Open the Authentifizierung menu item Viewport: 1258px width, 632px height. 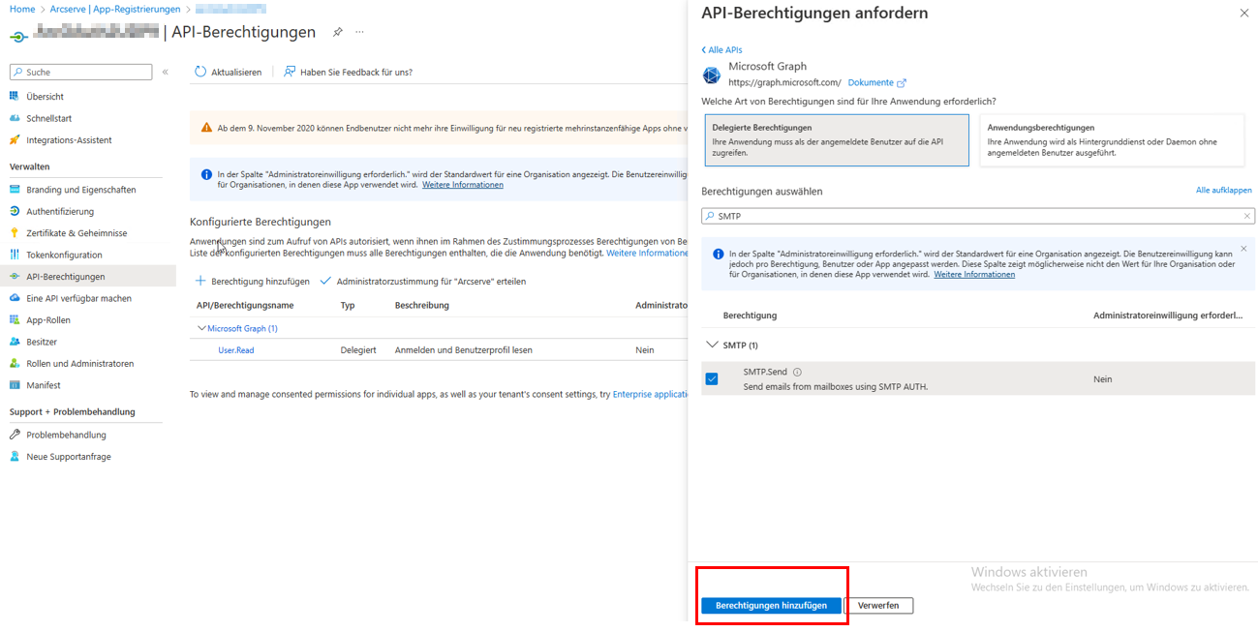tap(60, 211)
